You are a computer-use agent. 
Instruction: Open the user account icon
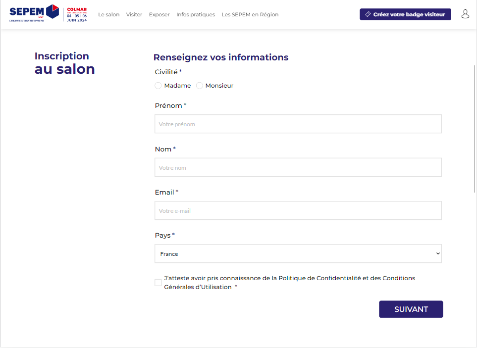(x=465, y=14)
